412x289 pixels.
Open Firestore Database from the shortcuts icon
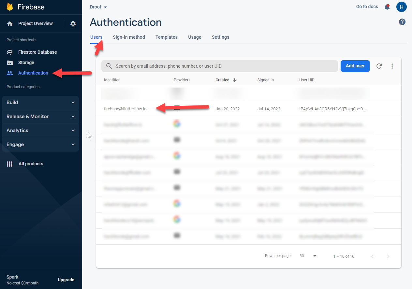tap(10, 52)
